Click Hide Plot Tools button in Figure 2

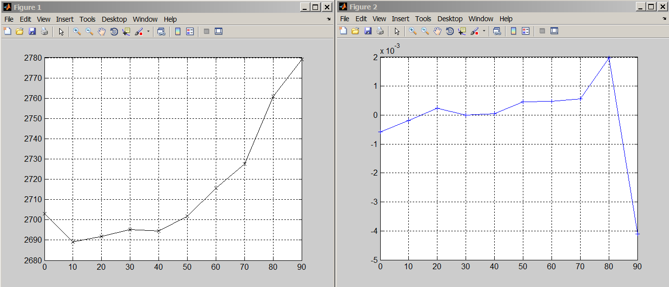click(x=542, y=31)
